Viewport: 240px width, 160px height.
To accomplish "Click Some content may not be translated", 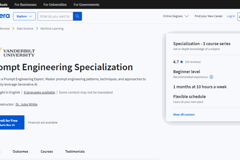I will [x=86, y=92].
